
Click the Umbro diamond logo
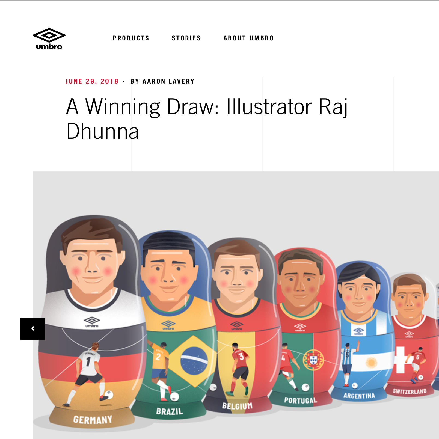(x=49, y=39)
